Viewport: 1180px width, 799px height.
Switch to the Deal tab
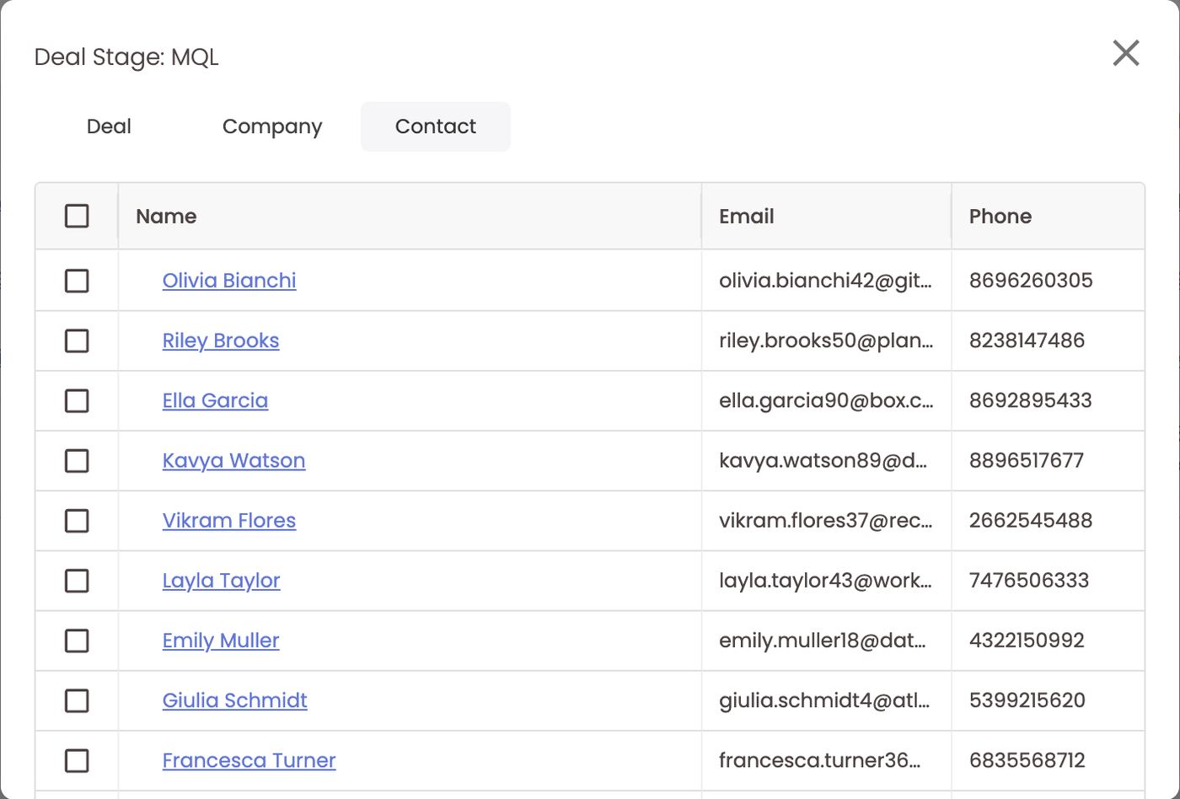click(109, 126)
